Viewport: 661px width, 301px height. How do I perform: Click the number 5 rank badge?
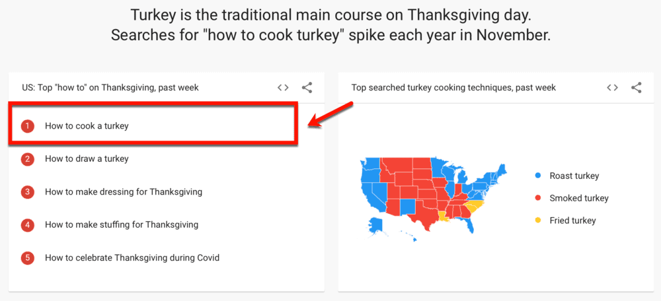click(x=27, y=257)
